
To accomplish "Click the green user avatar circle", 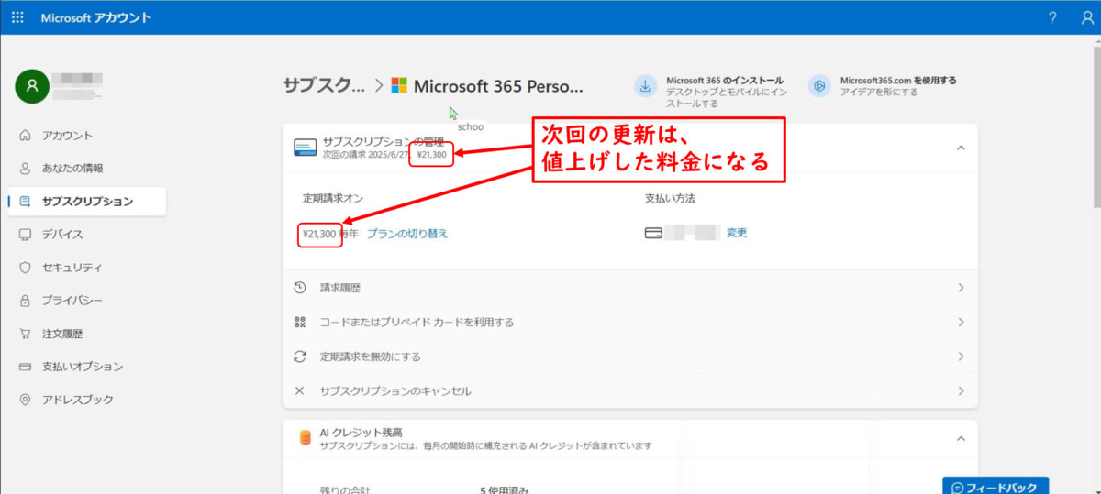I will [x=32, y=86].
